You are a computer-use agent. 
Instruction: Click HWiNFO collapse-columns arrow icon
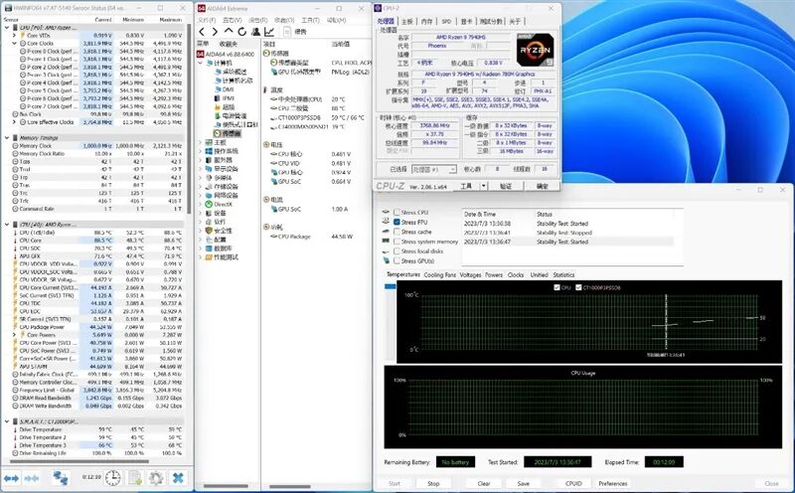point(32,478)
